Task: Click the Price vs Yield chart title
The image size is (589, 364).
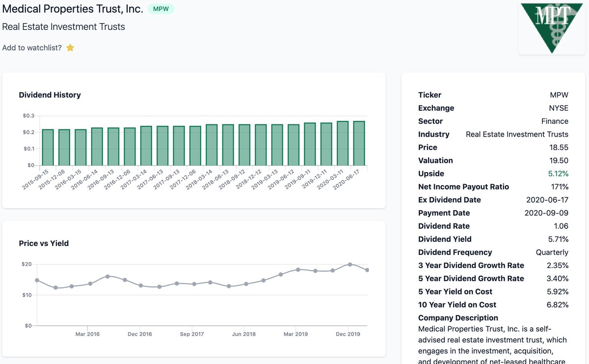Action: (44, 243)
